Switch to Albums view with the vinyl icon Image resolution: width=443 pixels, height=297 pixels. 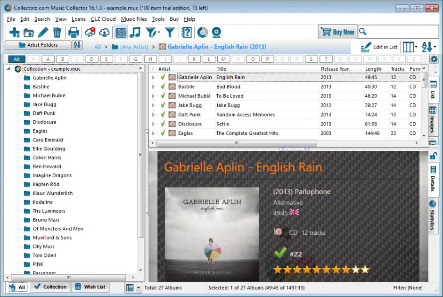pyautogui.click(x=121, y=32)
